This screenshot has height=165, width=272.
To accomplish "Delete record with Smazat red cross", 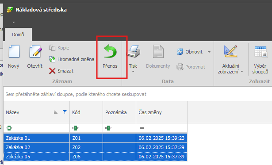I will (61, 71).
